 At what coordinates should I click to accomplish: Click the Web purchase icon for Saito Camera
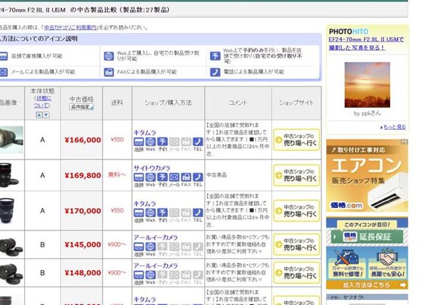(150, 178)
